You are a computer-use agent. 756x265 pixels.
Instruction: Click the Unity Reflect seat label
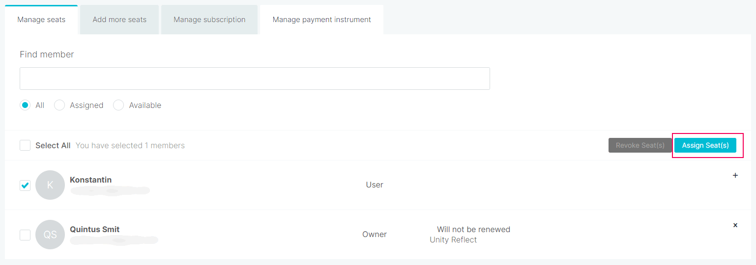tap(453, 239)
